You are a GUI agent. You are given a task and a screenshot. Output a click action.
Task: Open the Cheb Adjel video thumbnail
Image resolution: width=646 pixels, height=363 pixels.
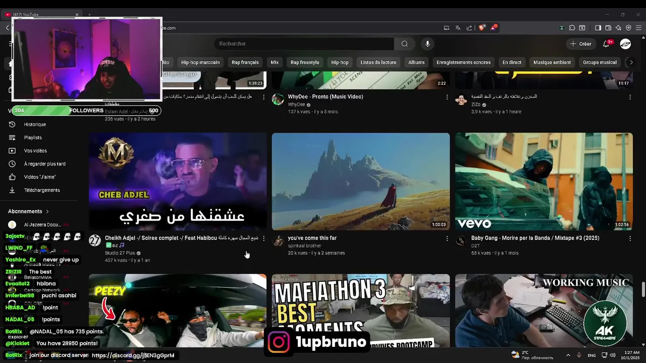click(x=178, y=181)
